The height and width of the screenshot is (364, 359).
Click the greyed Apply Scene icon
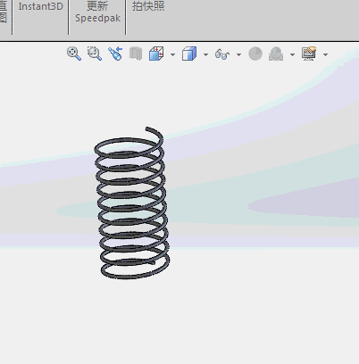point(276,54)
